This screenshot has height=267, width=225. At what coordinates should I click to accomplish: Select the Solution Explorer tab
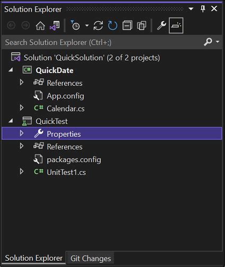pos(33,258)
